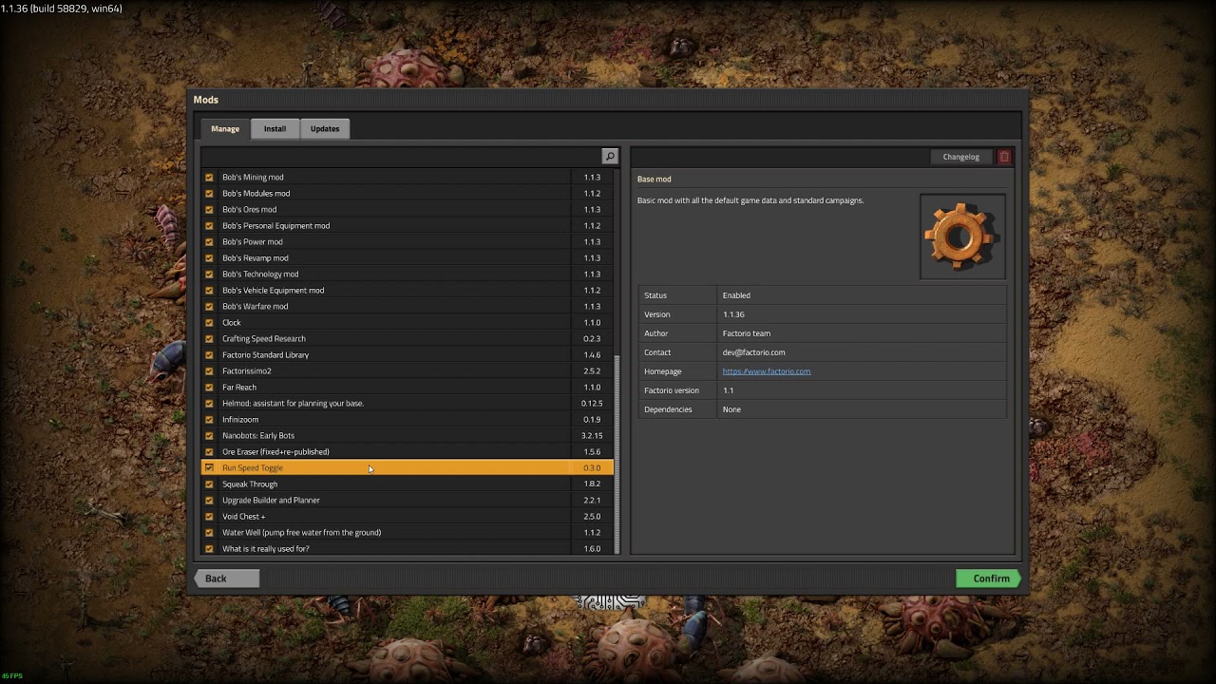Click version 0.12.5 of Helmod
The height and width of the screenshot is (684, 1216).
(x=592, y=404)
